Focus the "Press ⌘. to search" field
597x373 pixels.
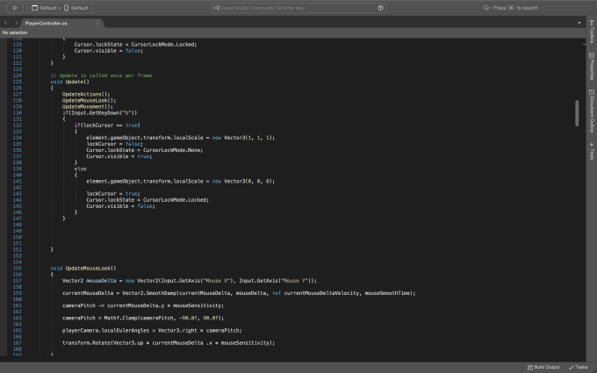(x=515, y=8)
